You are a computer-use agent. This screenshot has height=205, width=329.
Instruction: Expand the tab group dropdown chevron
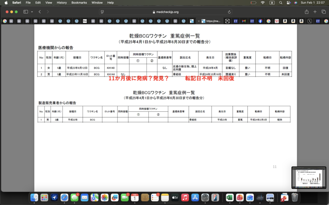(32, 12)
